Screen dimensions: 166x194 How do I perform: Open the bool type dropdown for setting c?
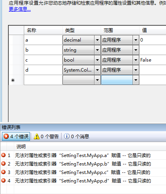point(97,60)
